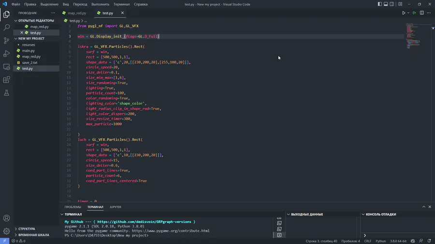Open the run options dropdown arrow
This screenshot has width=435, height=244.
(408, 13)
